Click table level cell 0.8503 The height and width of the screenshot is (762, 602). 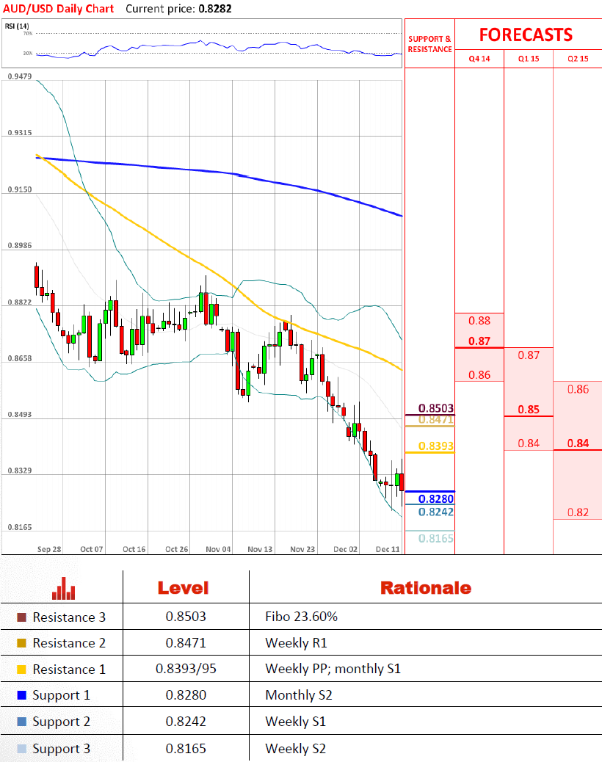186,617
